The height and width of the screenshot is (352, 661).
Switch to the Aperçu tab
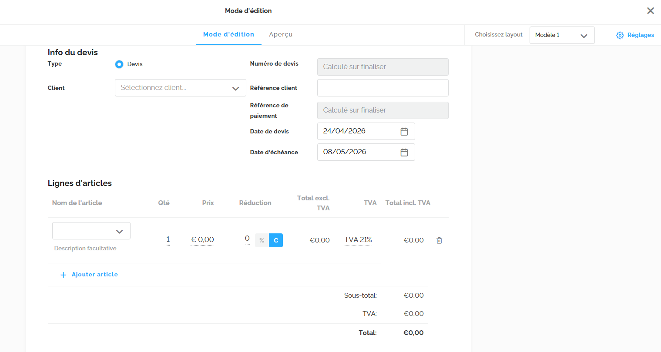pos(281,34)
